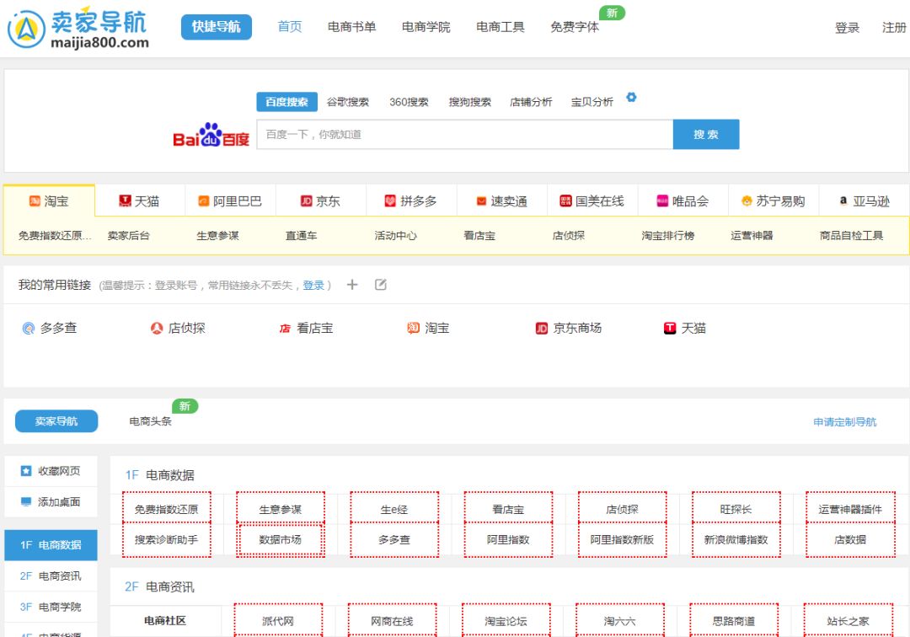Click the blue 搜索 button

tap(706, 135)
